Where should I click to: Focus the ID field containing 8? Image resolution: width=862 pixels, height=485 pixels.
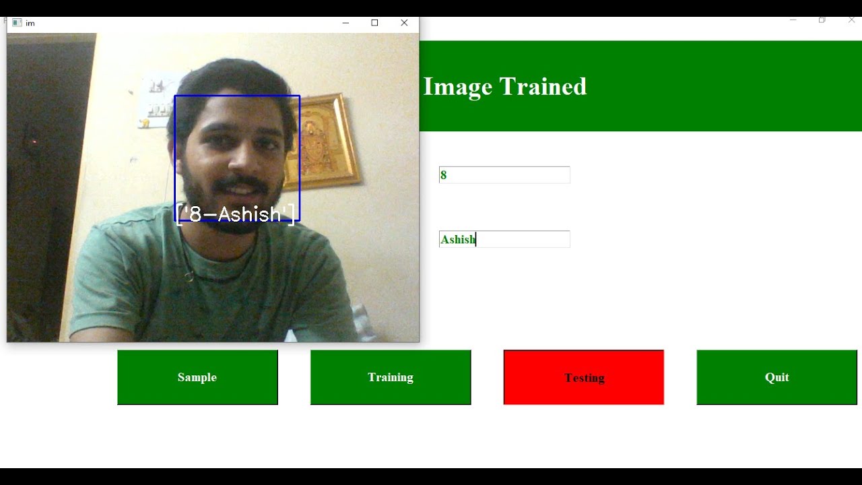[x=504, y=175]
